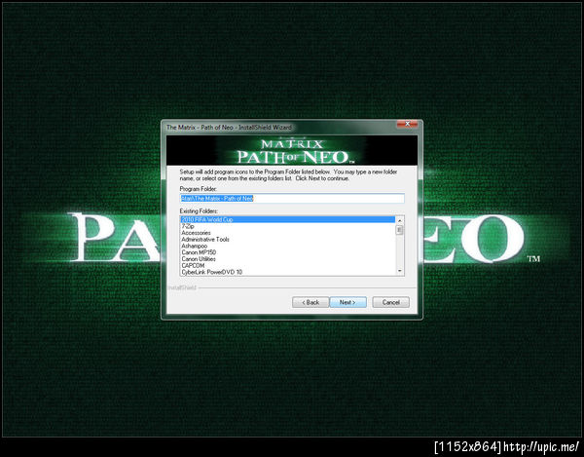Select 2010 FIFA World Cup folder
The image size is (584, 457).
click(287, 219)
